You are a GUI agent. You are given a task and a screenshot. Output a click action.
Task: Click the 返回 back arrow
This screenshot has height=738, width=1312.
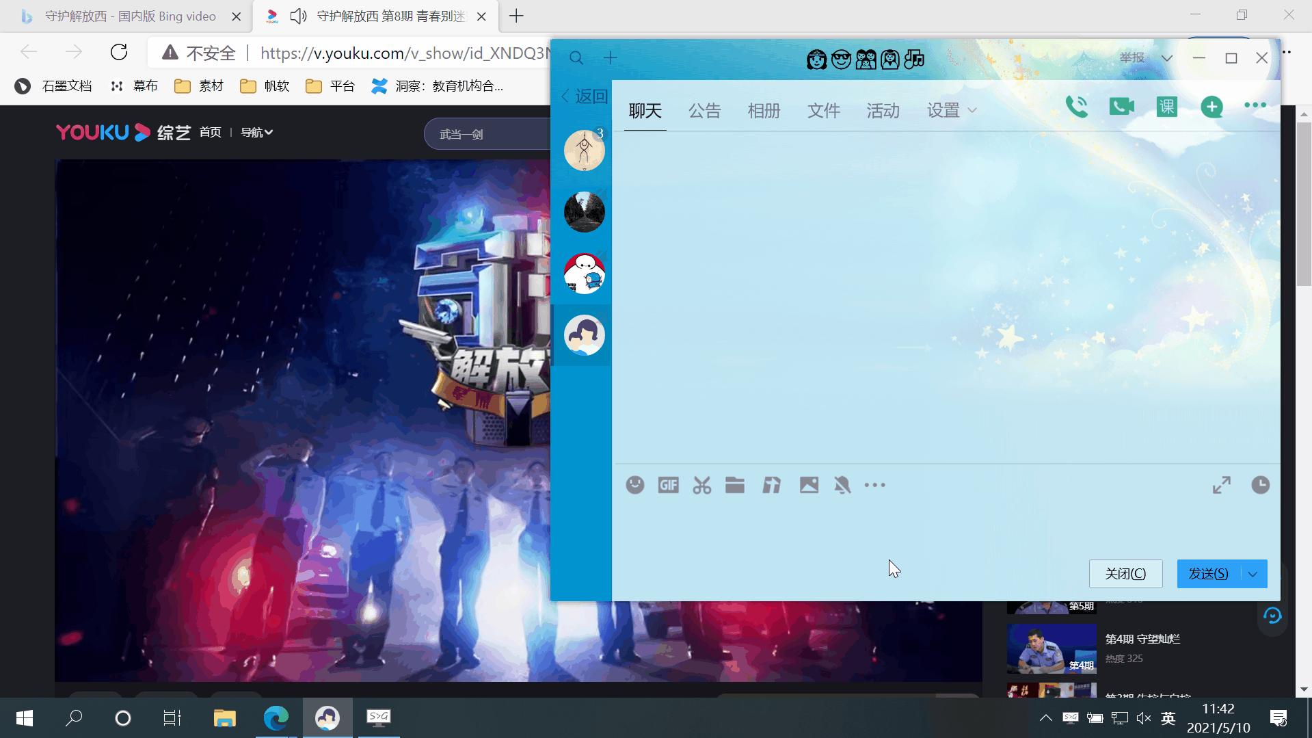pyautogui.click(x=565, y=96)
